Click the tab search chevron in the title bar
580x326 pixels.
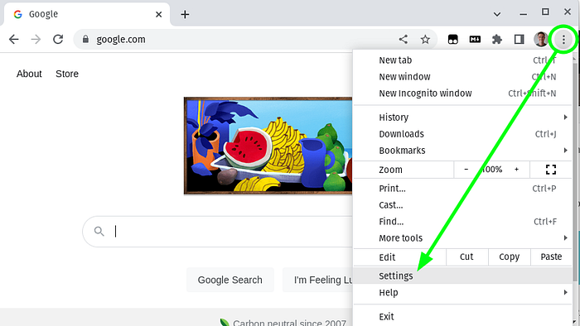click(x=497, y=14)
